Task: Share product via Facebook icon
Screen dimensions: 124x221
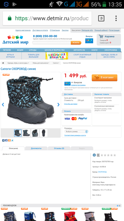Action: coord(6,140)
